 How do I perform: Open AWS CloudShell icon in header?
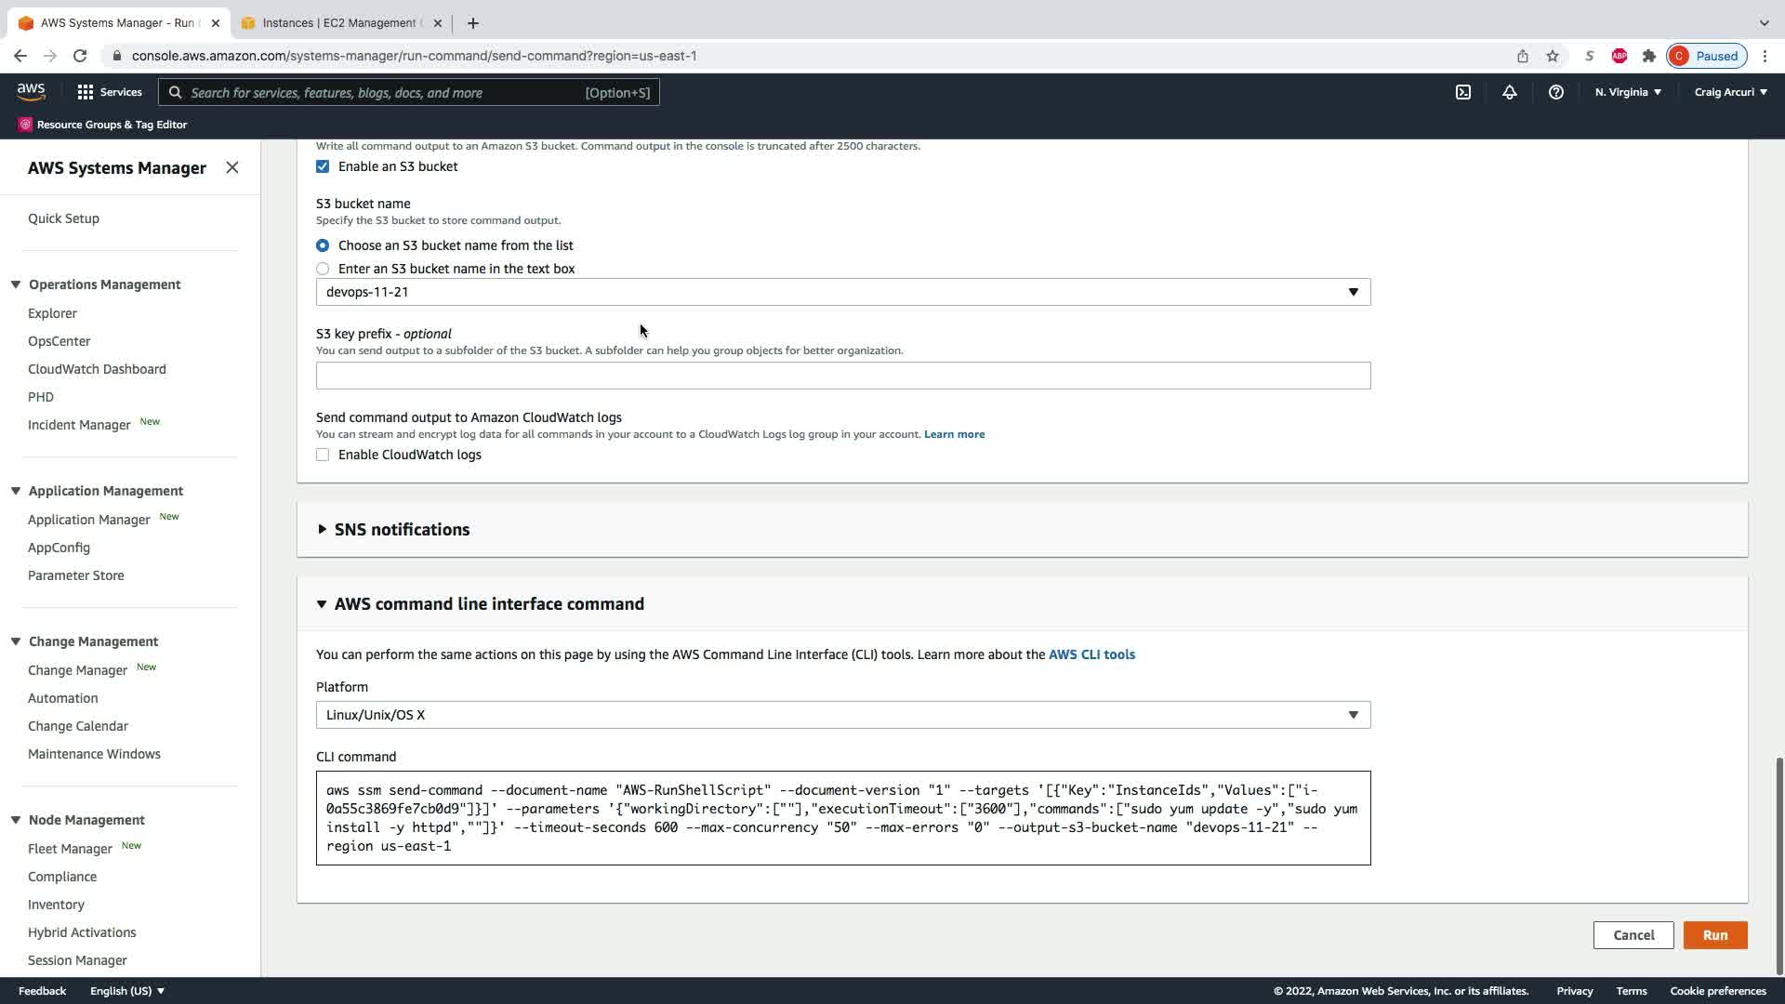1463,92
